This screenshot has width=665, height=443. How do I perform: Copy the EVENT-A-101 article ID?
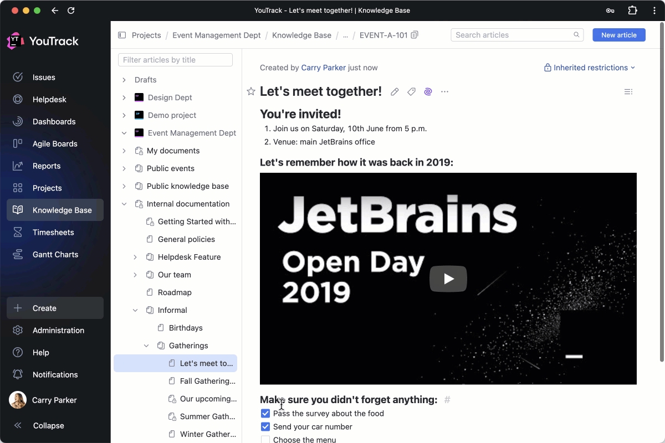(415, 35)
